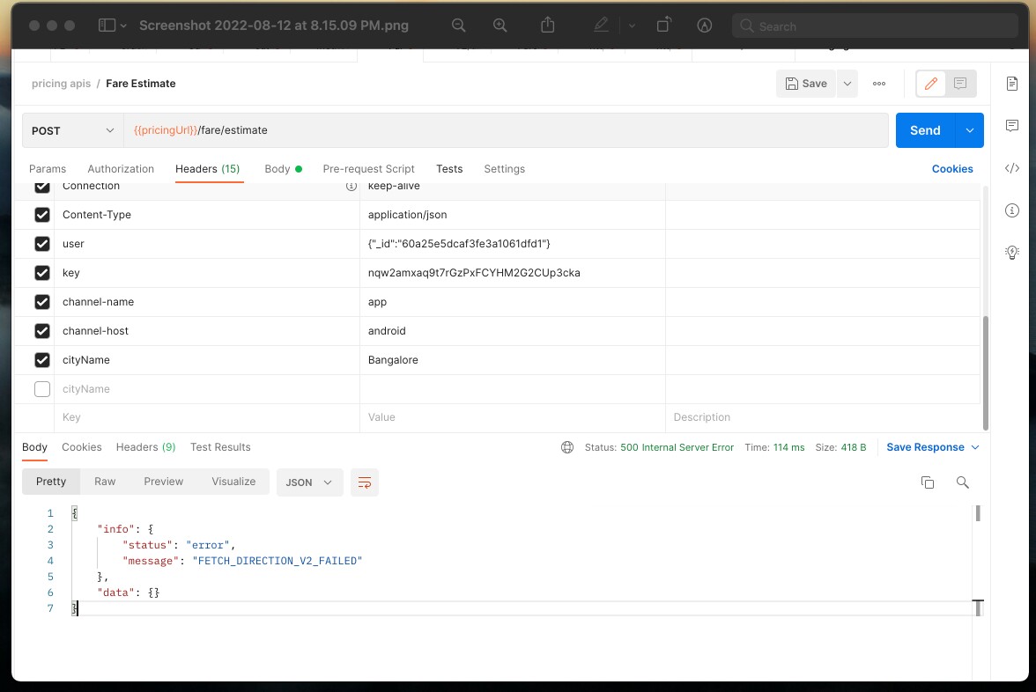Click the lightbulb related requests icon
Screen dimensions: 1036x692
[x=1012, y=253]
